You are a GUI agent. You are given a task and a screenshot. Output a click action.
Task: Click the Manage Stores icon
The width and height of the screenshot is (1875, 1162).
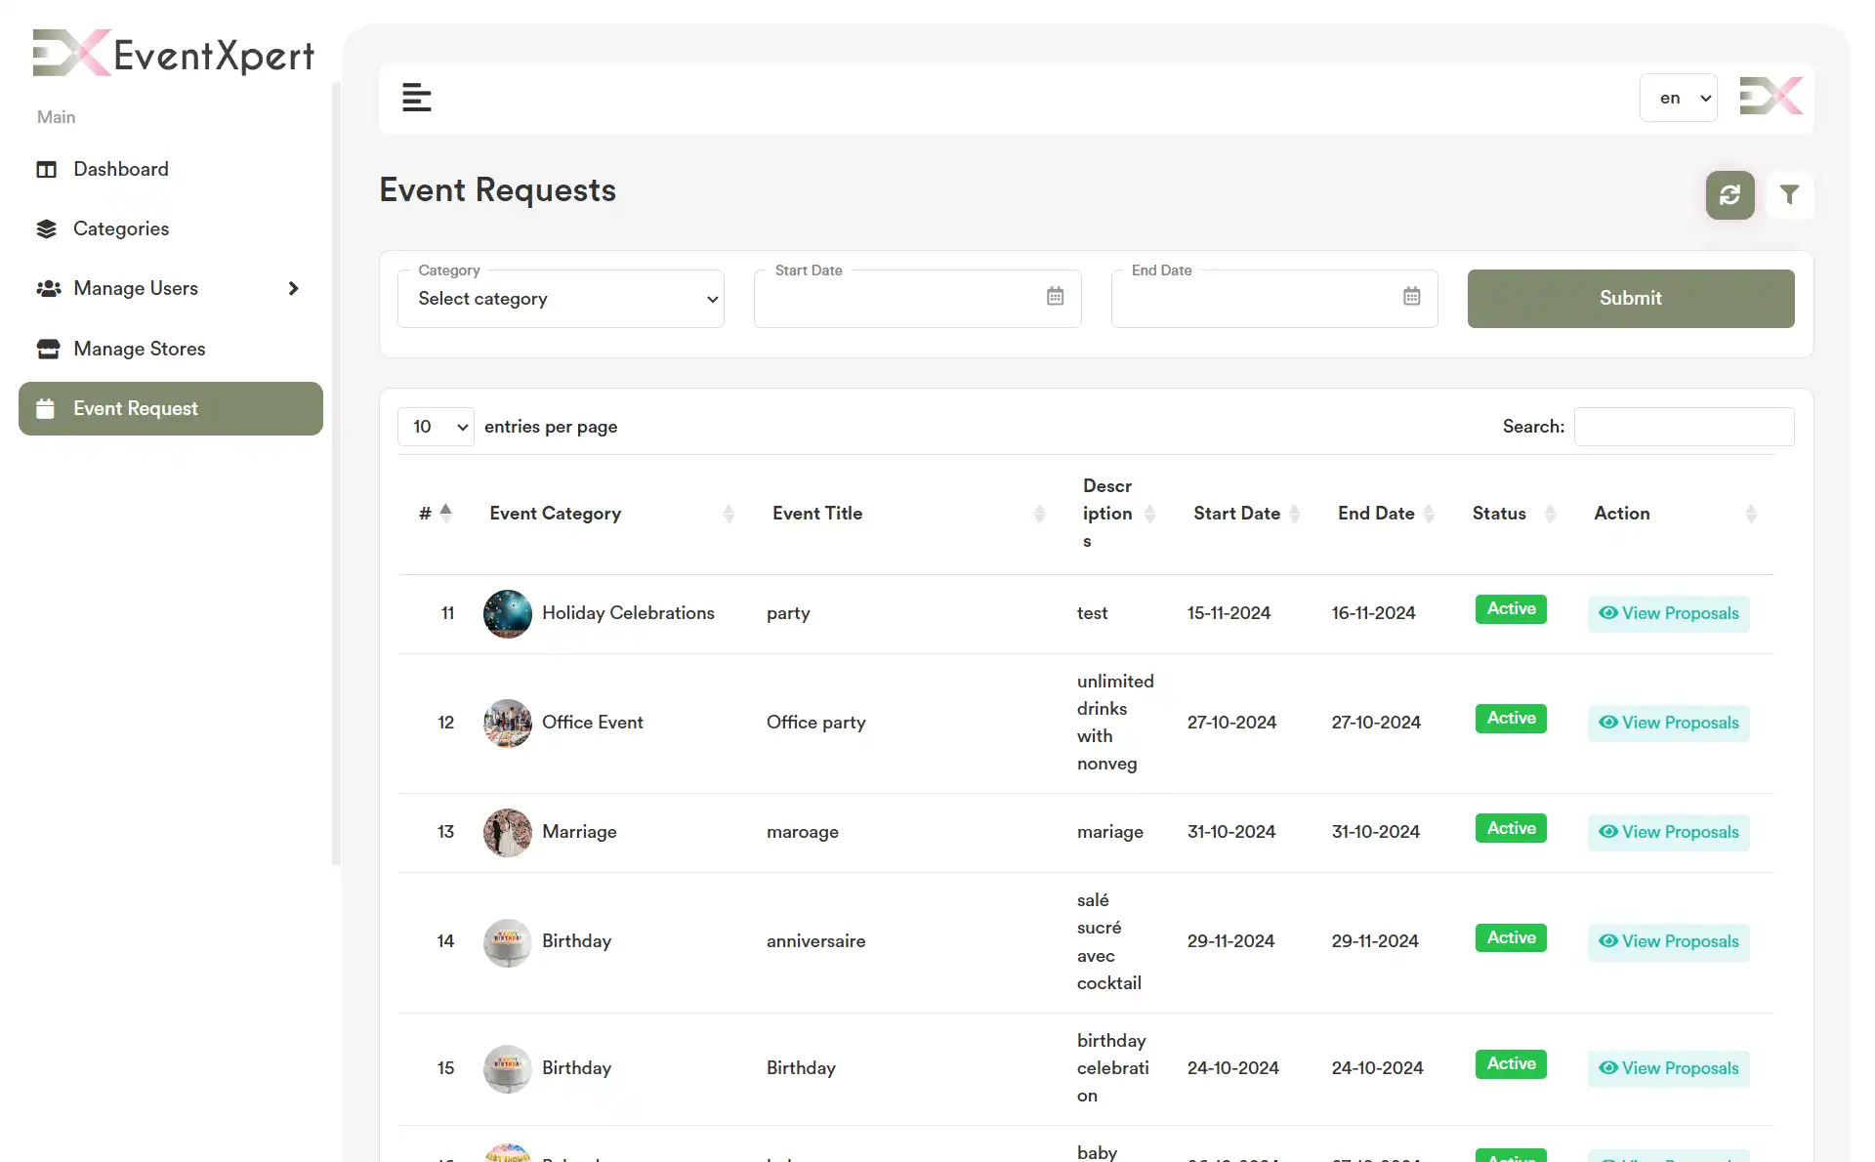(47, 349)
